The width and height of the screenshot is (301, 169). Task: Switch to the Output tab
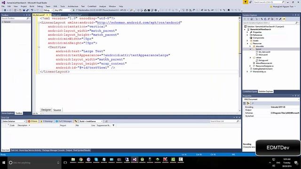click(69, 150)
